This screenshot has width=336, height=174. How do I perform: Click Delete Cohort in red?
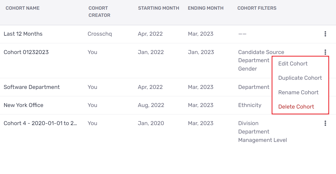pos(296,107)
